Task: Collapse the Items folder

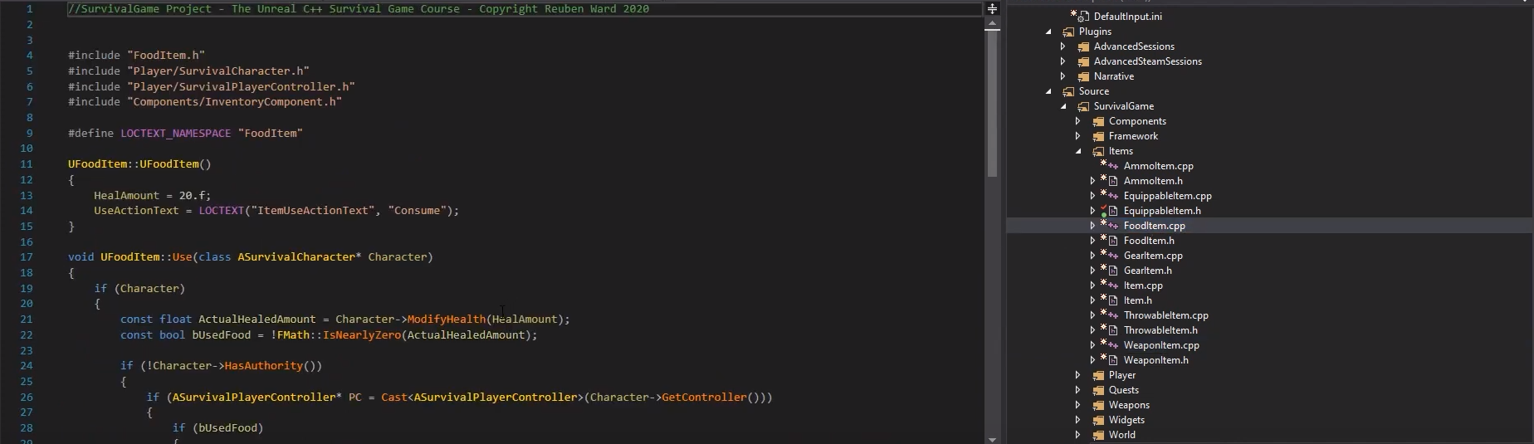Action: click(x=1078, y=151)
